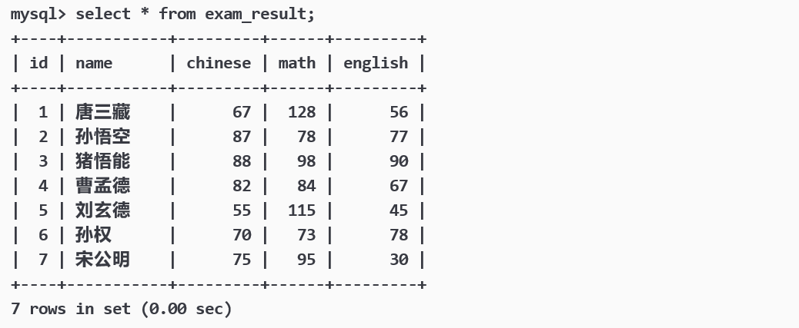Screen dimensions: 799x328
Task: Click the english score 30
Action: (399, 260)
